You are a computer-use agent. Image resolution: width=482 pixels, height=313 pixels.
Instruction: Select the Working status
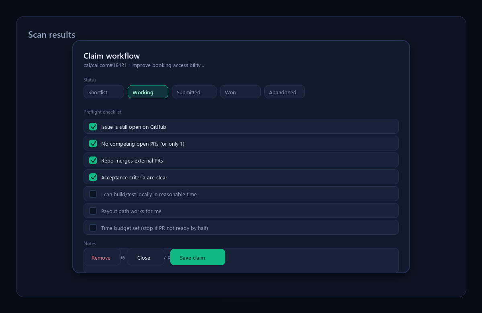pyautogui.click(x=148, y=92)
